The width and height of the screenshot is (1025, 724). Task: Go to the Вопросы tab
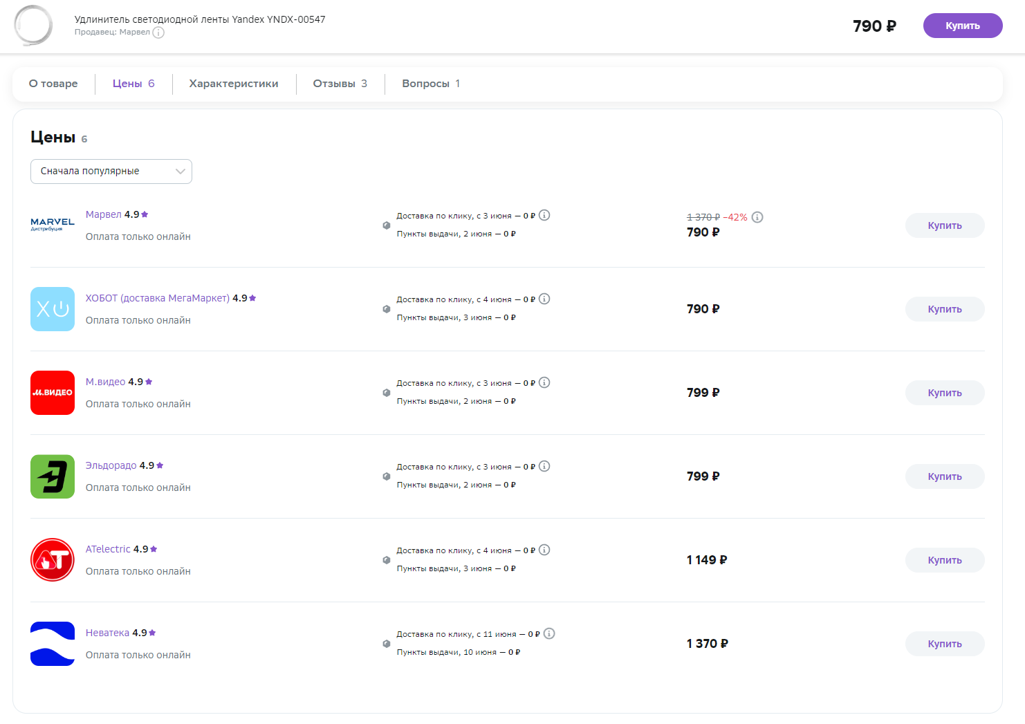coord(430,84)
